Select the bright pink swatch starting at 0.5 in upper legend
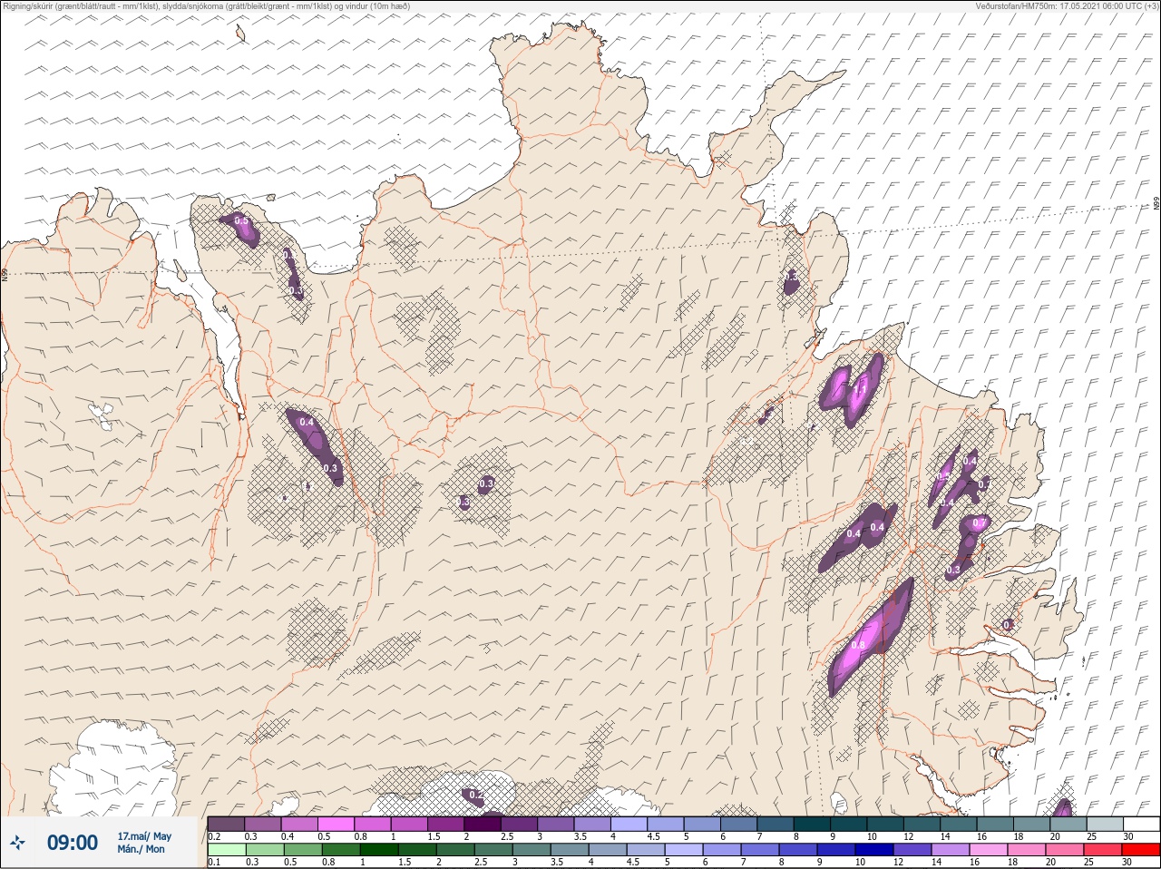The image size is (1161, 869). (x=337, y=824)
